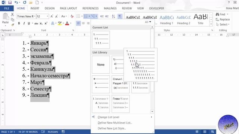This screenshot has height=134, width=239.
Task: Switch to the INSERT tab
Action: pos(35,8)
